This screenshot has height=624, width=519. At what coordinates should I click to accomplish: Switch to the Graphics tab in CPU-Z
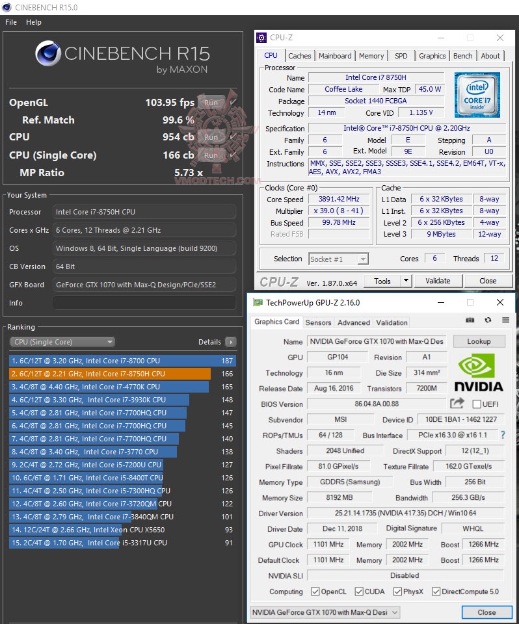pos(432,56)
